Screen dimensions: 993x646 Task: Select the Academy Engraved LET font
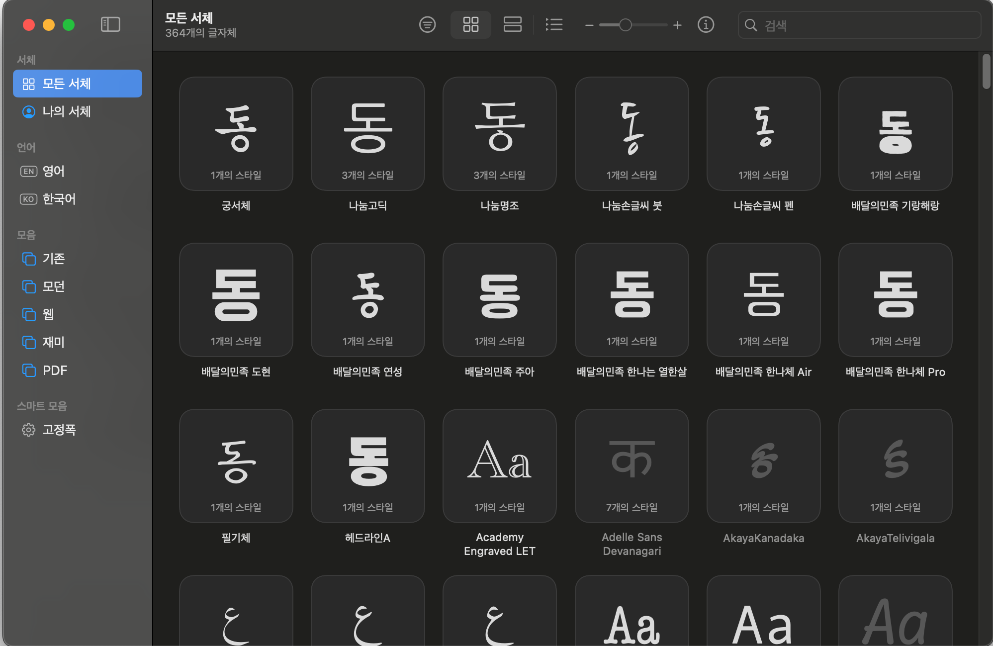(x=499, y=466)
